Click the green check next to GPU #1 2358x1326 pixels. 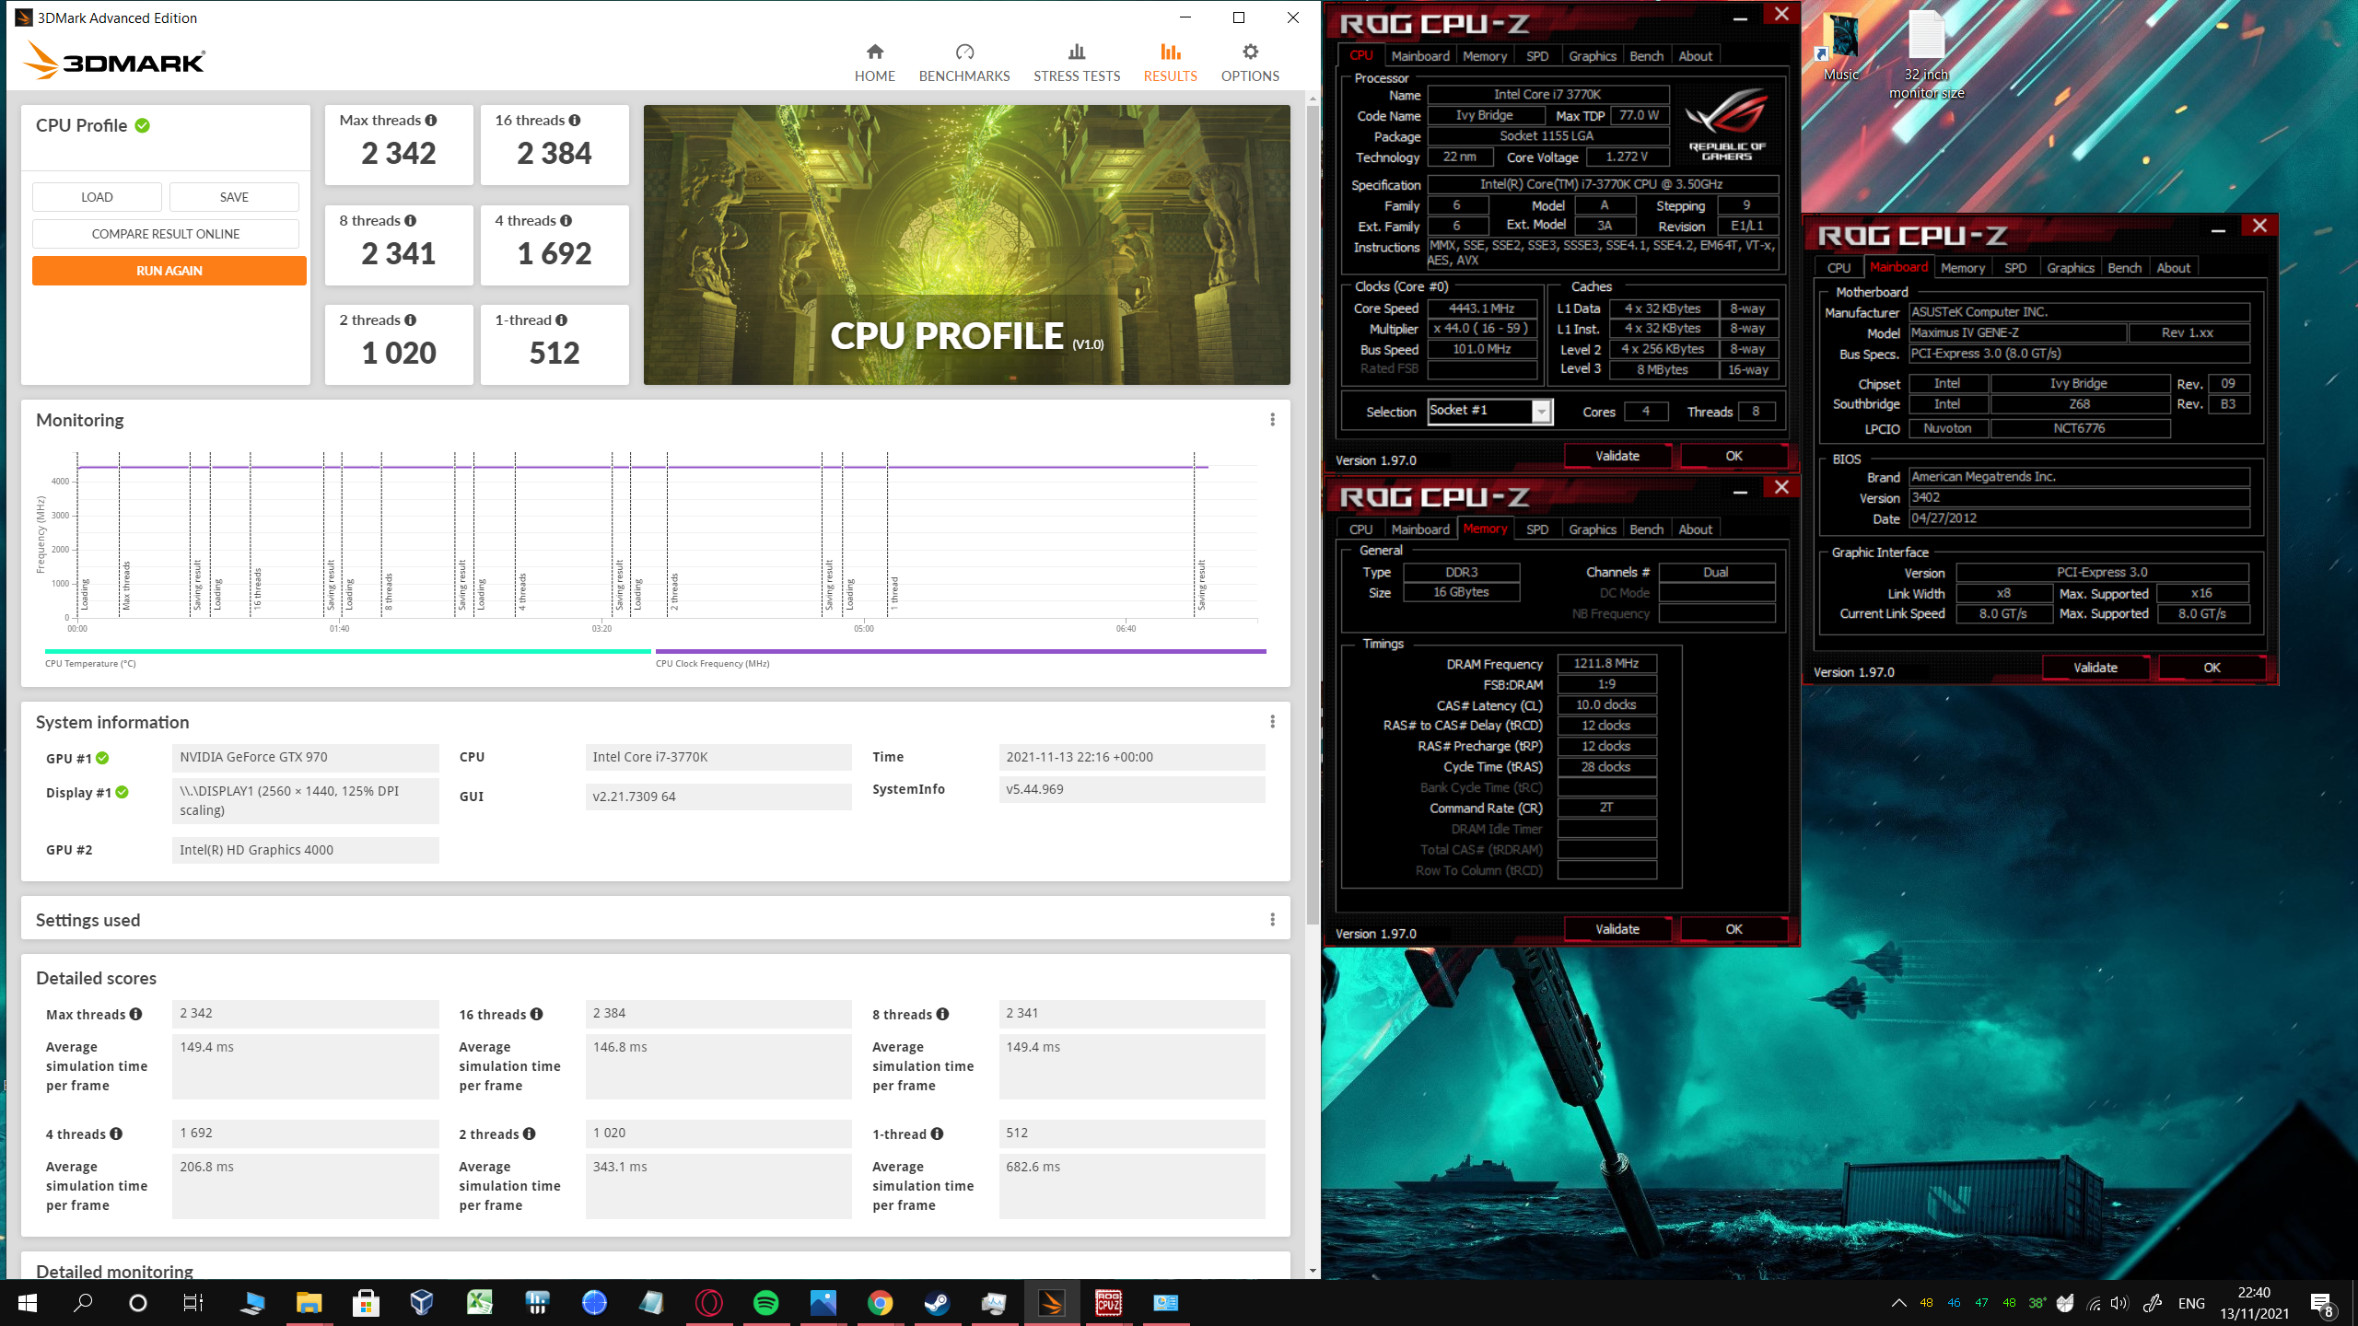point(102,758)
